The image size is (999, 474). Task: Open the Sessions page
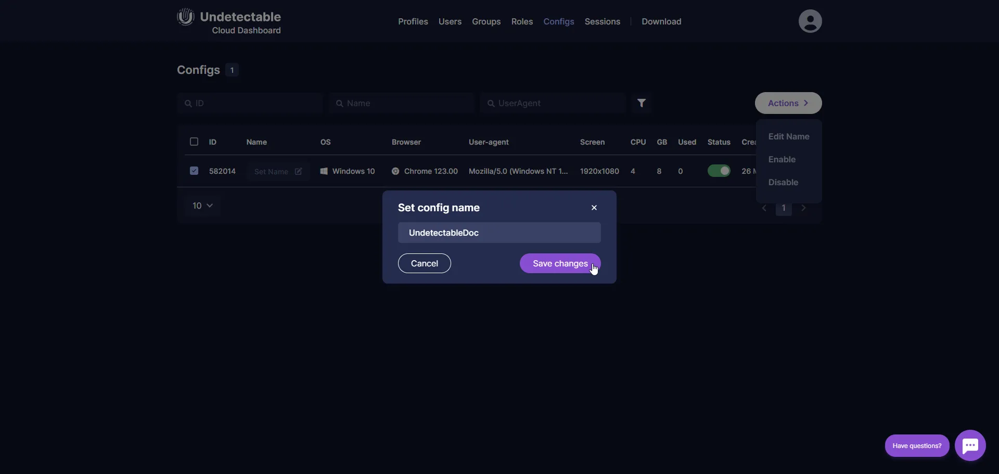pos(603,21)
